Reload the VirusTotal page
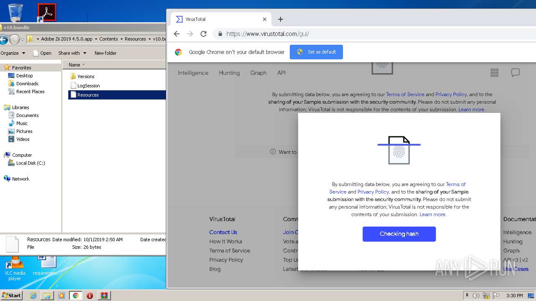 coord(204,34)
